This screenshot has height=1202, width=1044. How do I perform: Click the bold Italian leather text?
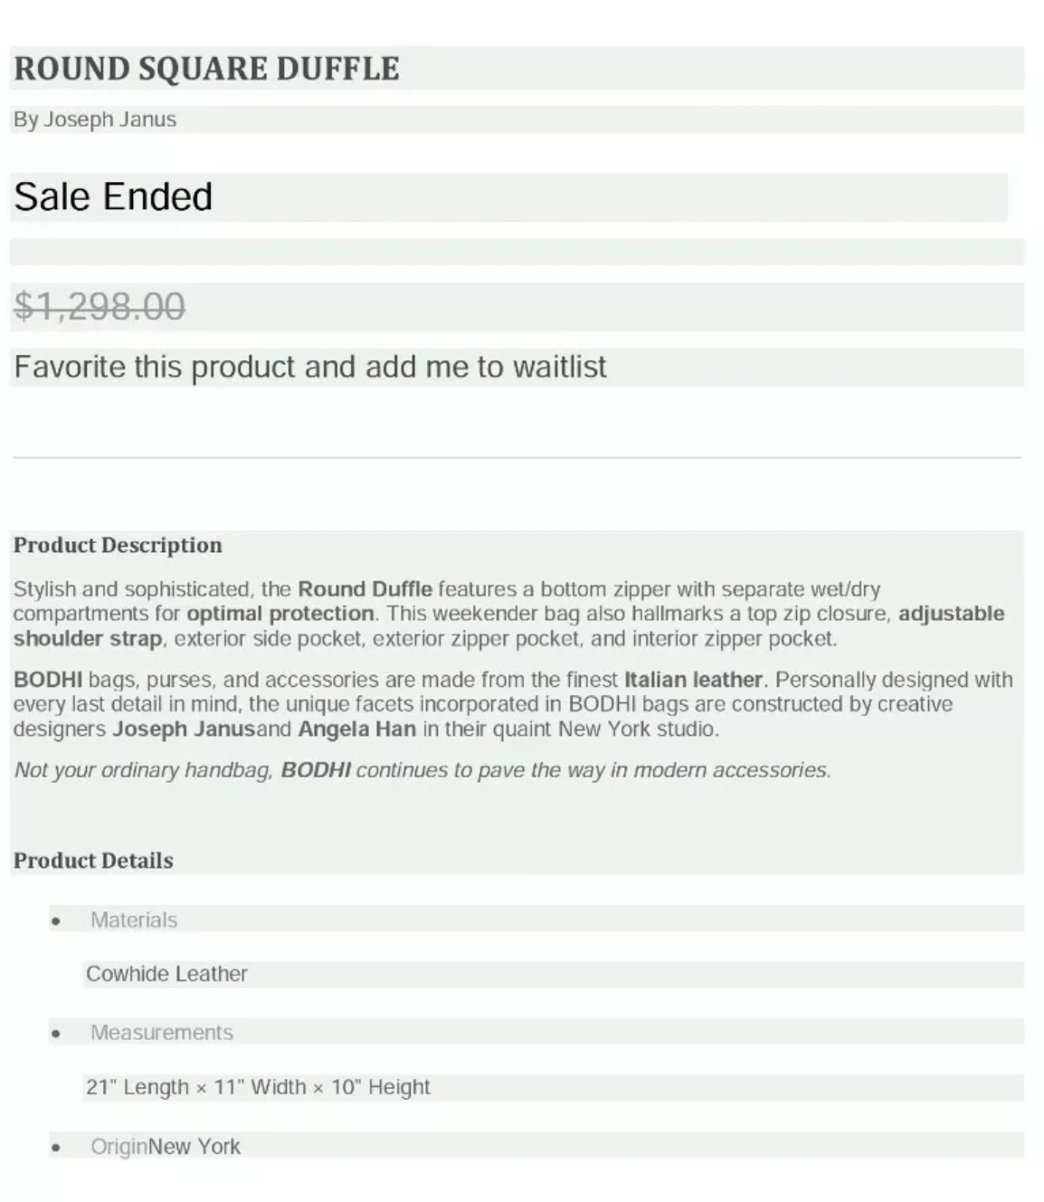[693, 680]
